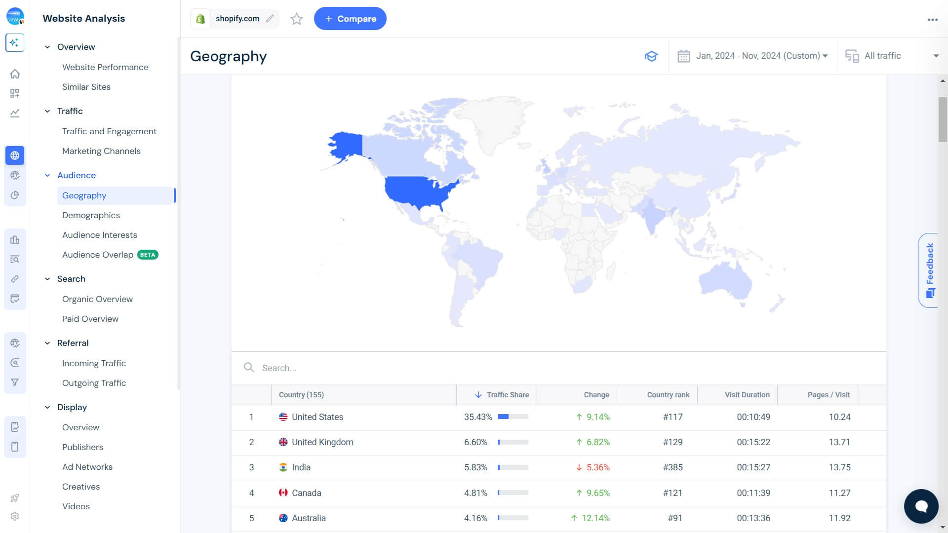Open the Feedback tab on the right
Image resolution: width=948 pixels, height=533 pixels.
(930, 269)
